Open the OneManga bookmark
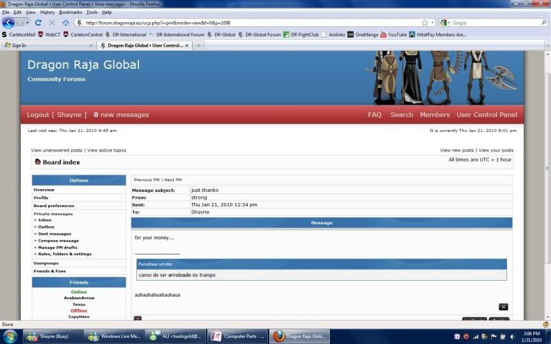Screen dimensions: 551x344 363,34
